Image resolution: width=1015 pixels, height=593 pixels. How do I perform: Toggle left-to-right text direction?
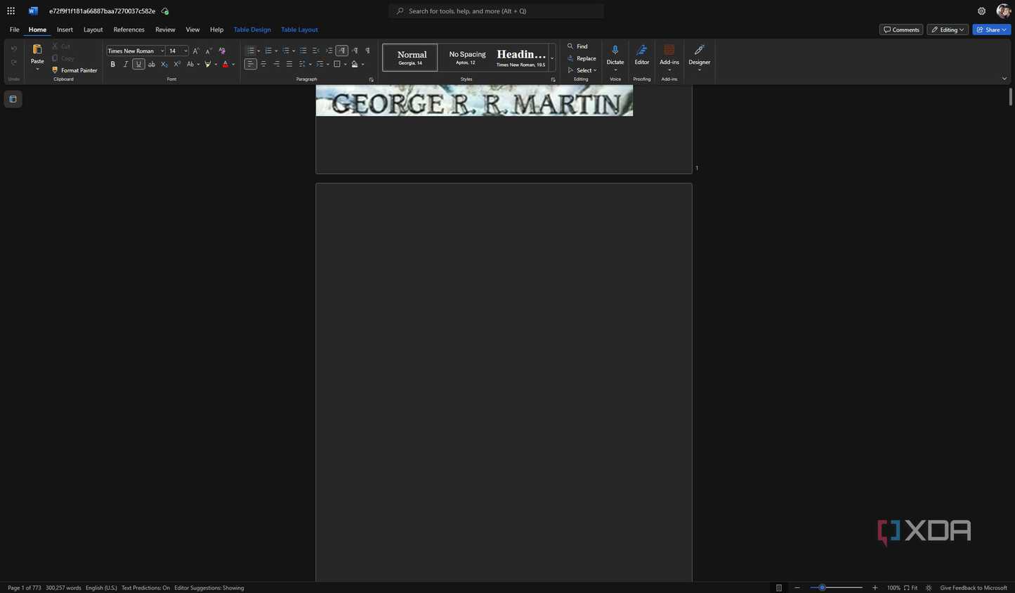pos(341,51)
